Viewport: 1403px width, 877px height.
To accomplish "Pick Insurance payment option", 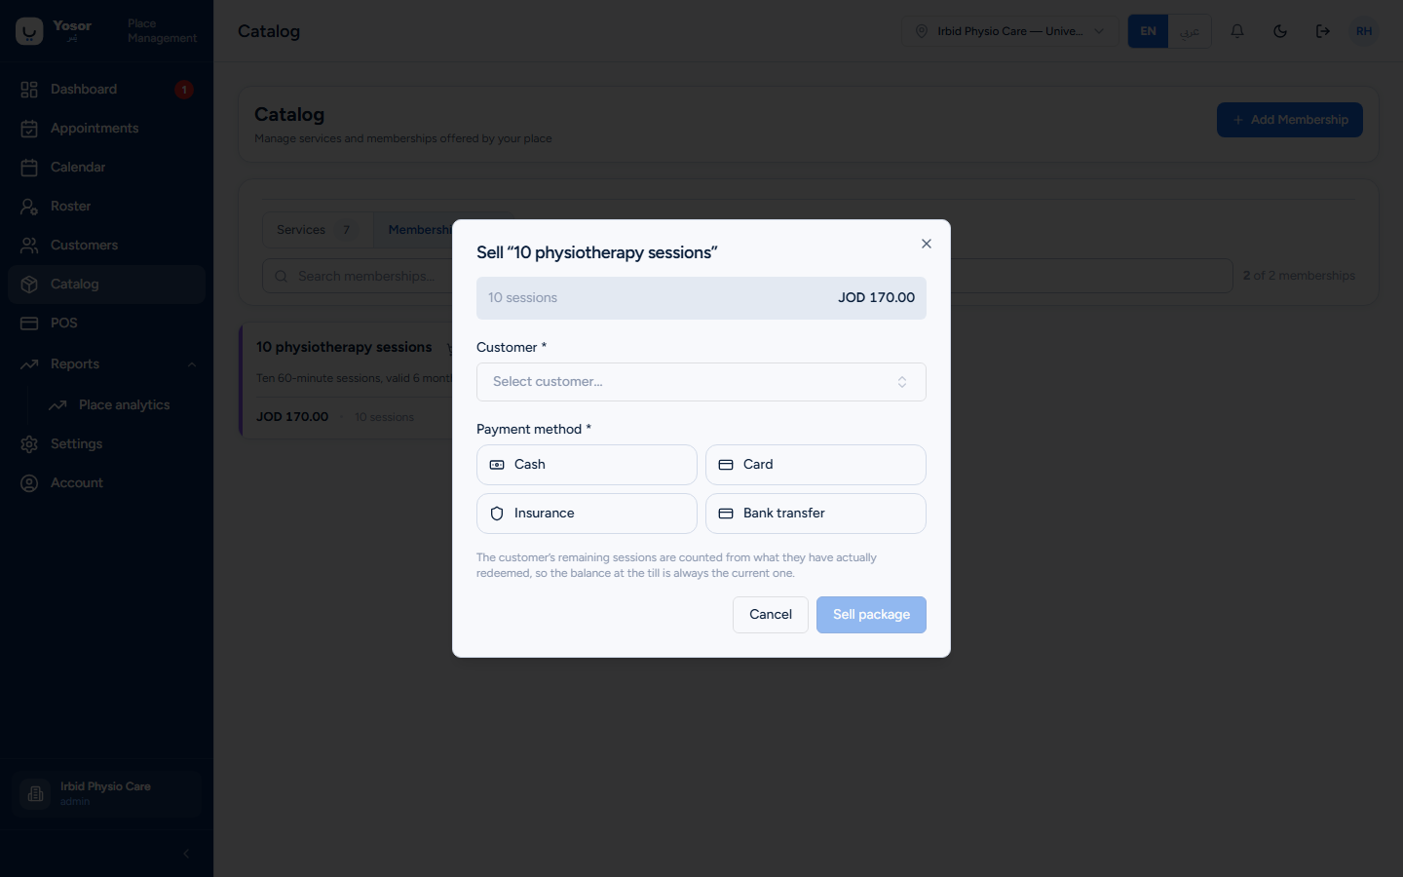I will pos(587,514).
